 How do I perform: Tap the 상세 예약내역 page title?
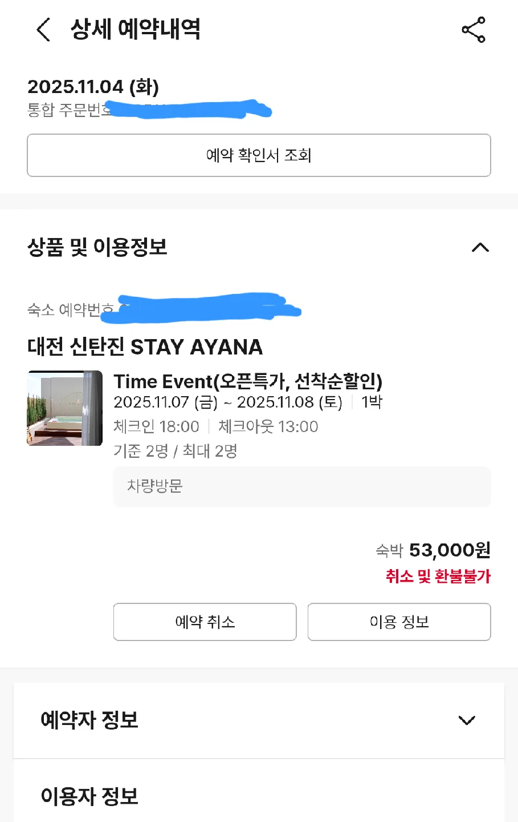(135, 29)
